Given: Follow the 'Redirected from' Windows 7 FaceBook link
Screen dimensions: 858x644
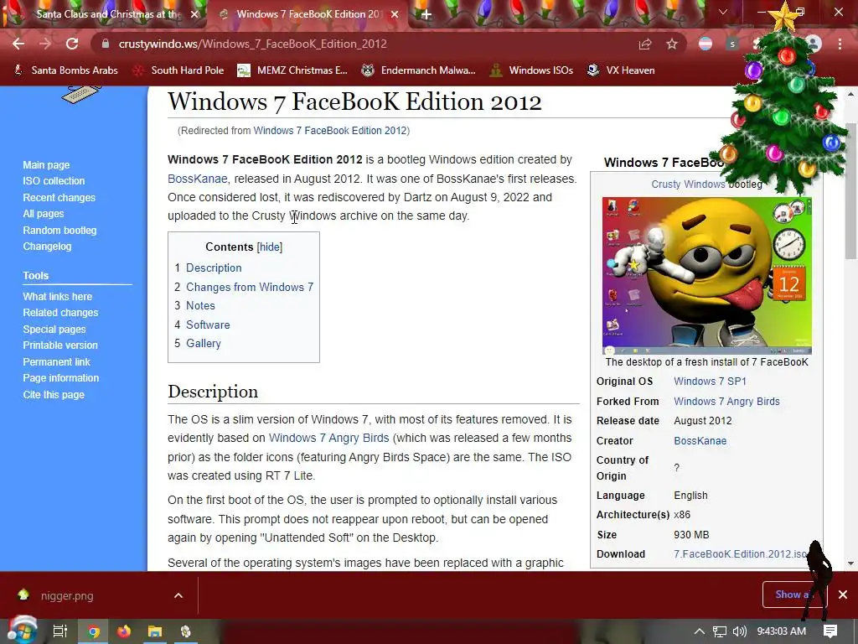Looking at the screenshot, I should [x=330, y=130].
